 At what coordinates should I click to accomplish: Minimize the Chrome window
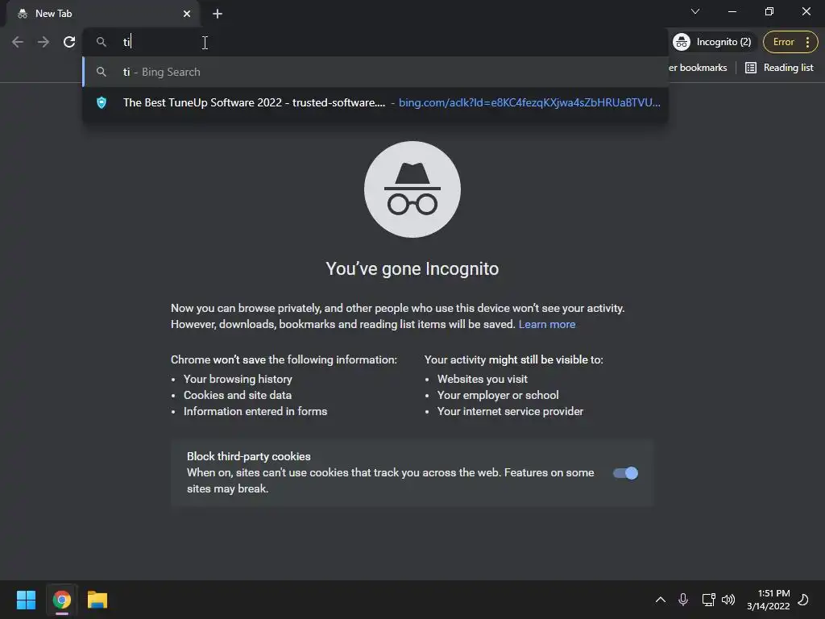[732, 11]
